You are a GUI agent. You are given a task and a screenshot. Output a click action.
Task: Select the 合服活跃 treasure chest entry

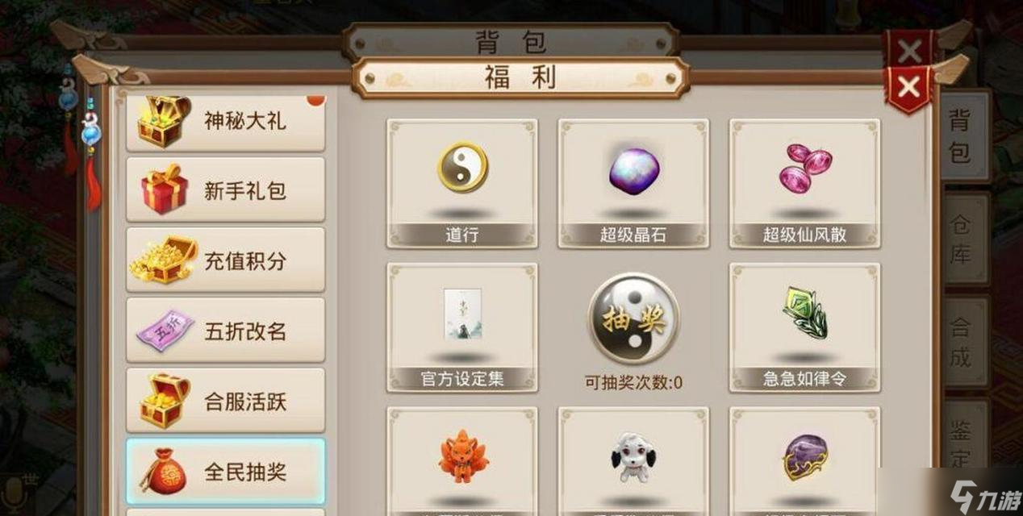coord(226,400)
